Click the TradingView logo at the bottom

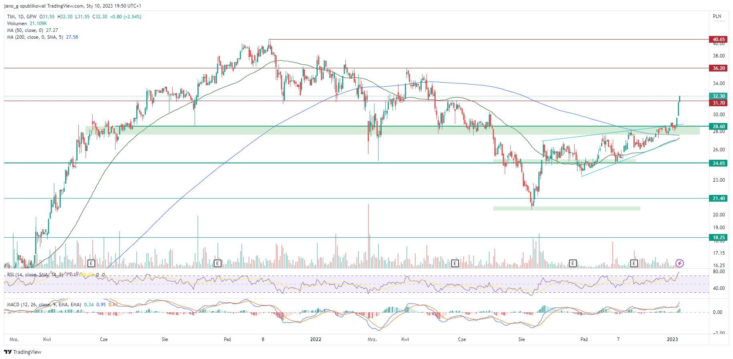click(23, 352)
